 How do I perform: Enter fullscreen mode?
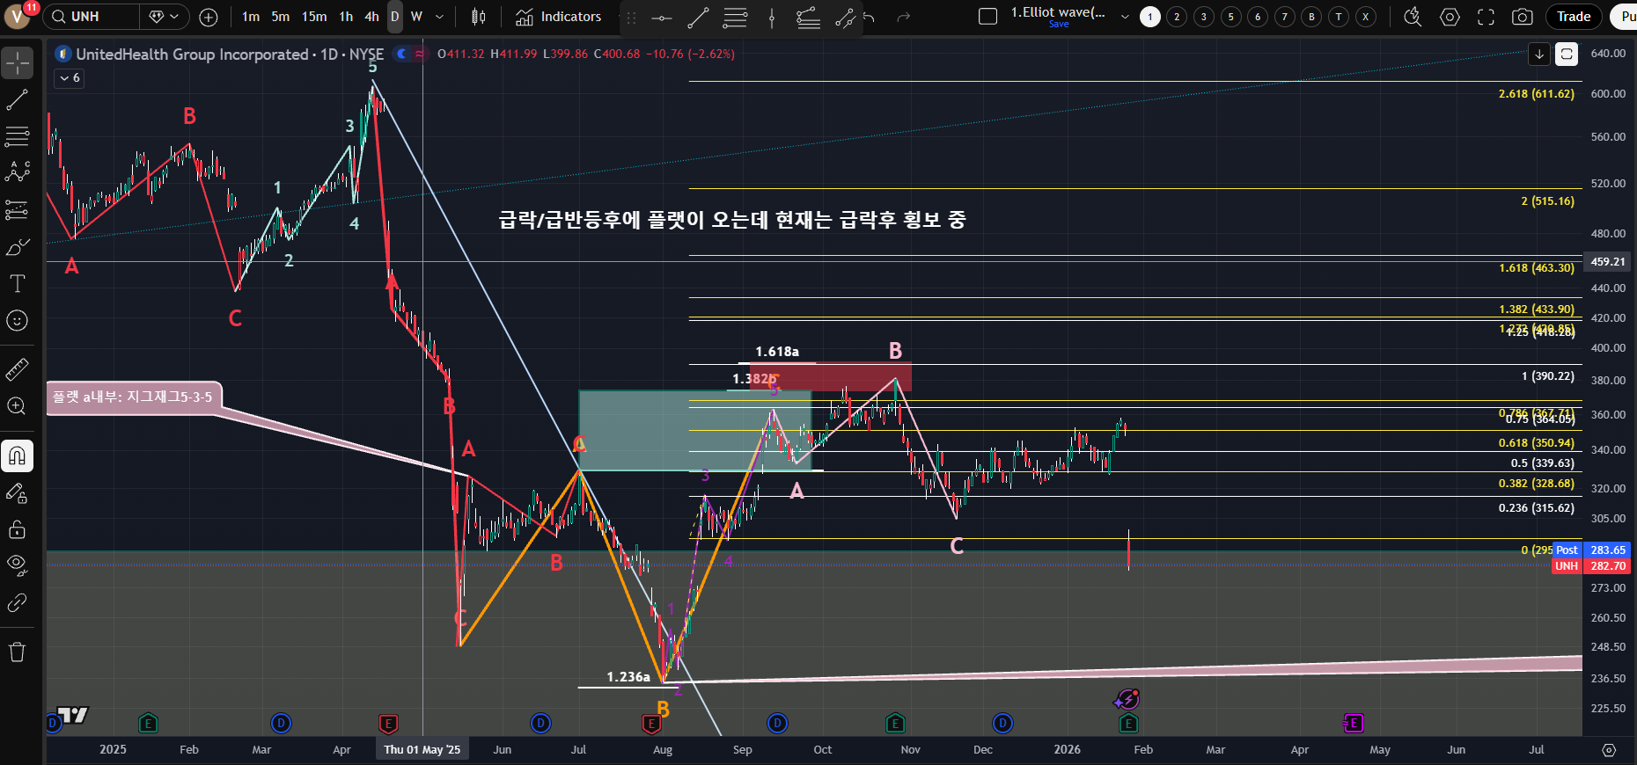(x=1486, y=17)
